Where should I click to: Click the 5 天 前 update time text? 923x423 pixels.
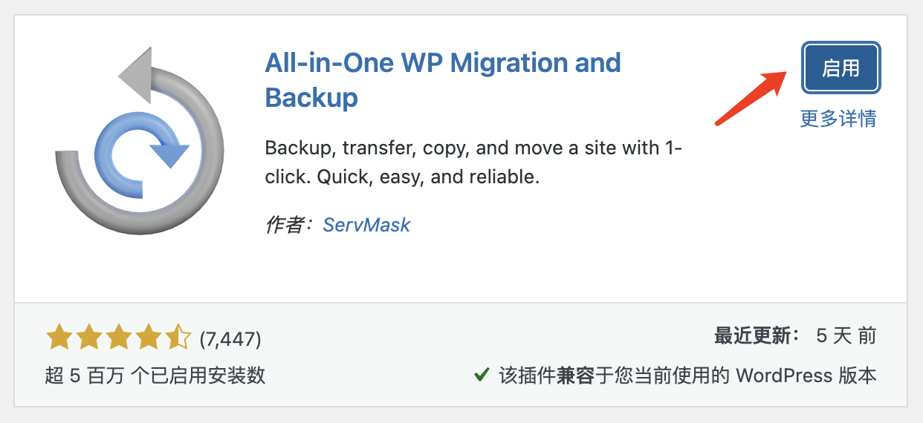[846, 335]
